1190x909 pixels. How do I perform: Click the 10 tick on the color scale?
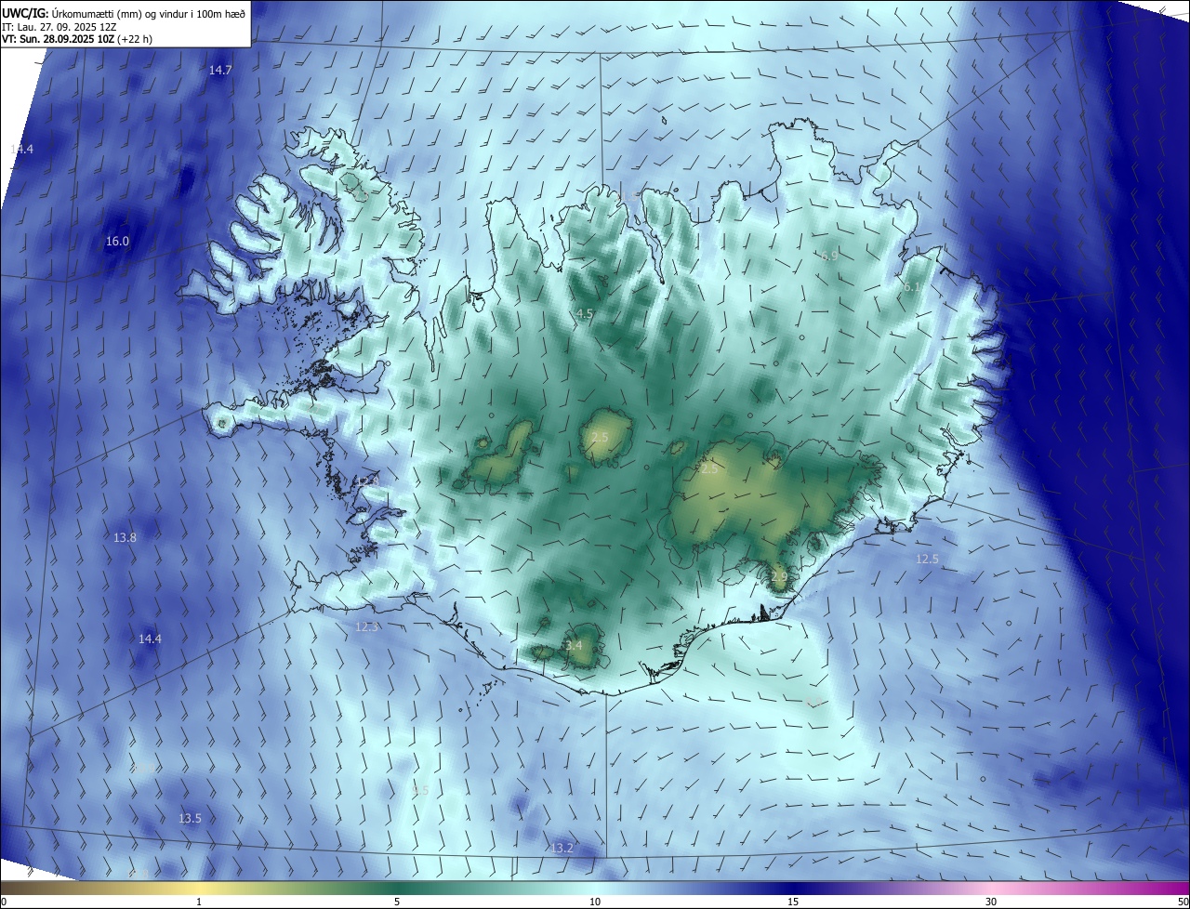point(595,902)
